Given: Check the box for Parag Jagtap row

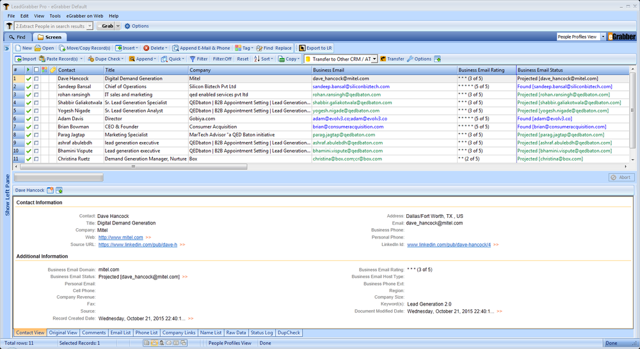Looking at the screenshot, I should [36, 135].
